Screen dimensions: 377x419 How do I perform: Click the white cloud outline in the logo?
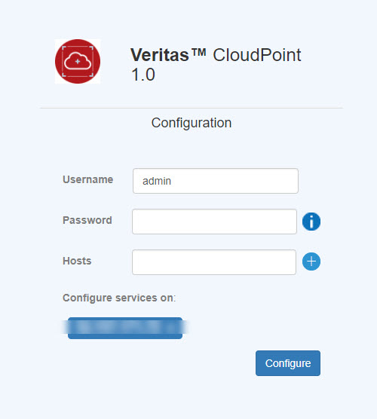pos(78,61)
